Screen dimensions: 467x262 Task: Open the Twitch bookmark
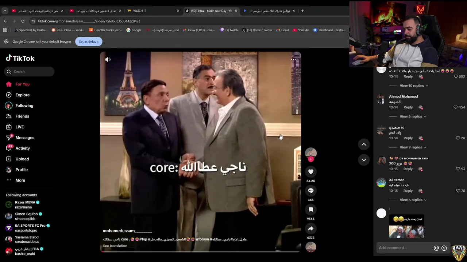click(x=229, y=30)
